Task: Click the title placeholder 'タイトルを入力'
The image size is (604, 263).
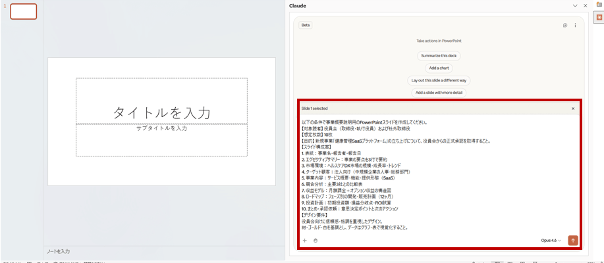Action: (x=161, y=112)
